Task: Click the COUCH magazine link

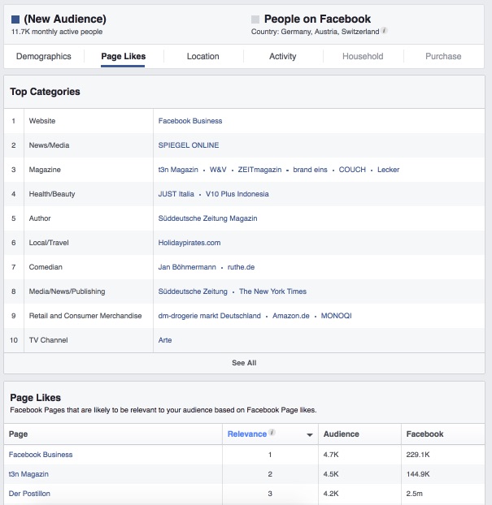Action: pos(352,170)
